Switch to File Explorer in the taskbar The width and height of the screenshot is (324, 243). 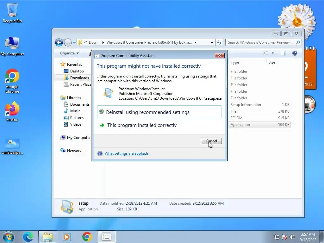[x=48, y=237]
